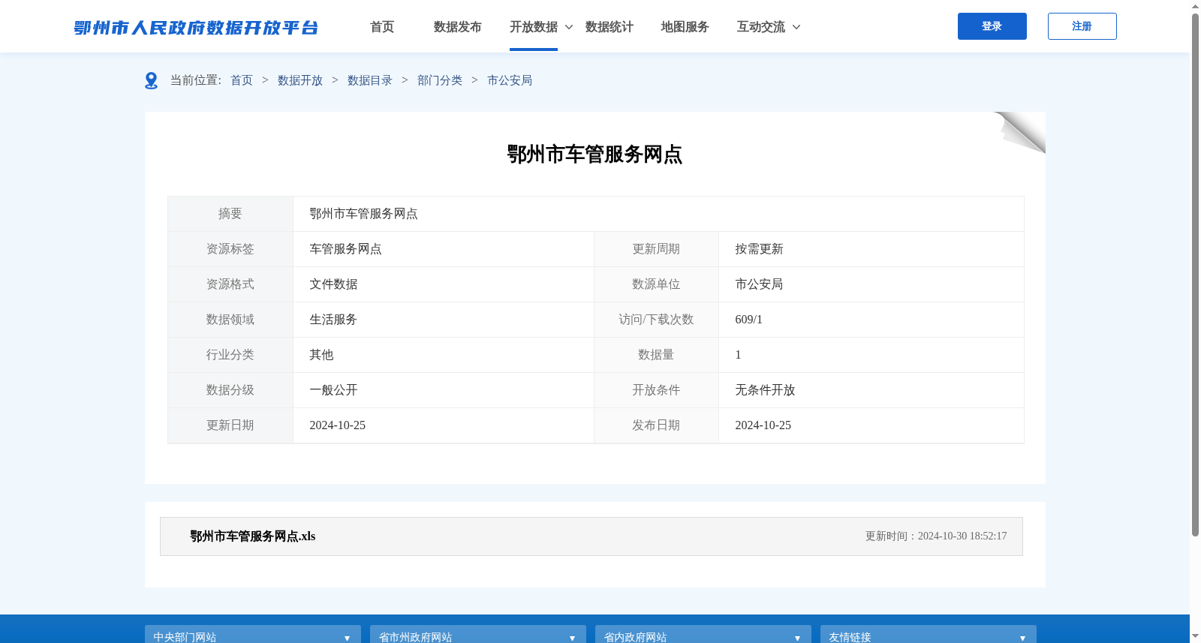
Task: Open the 中央部门网站 dropdown
Action: pyautogui.click(x=253, y=635)
